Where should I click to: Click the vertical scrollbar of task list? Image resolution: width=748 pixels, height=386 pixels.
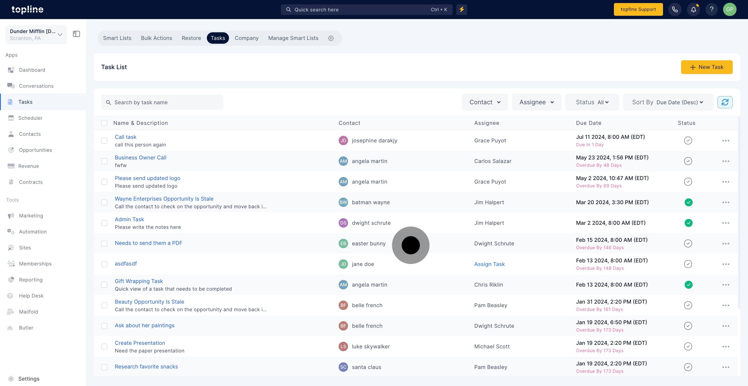pos(739,212)
